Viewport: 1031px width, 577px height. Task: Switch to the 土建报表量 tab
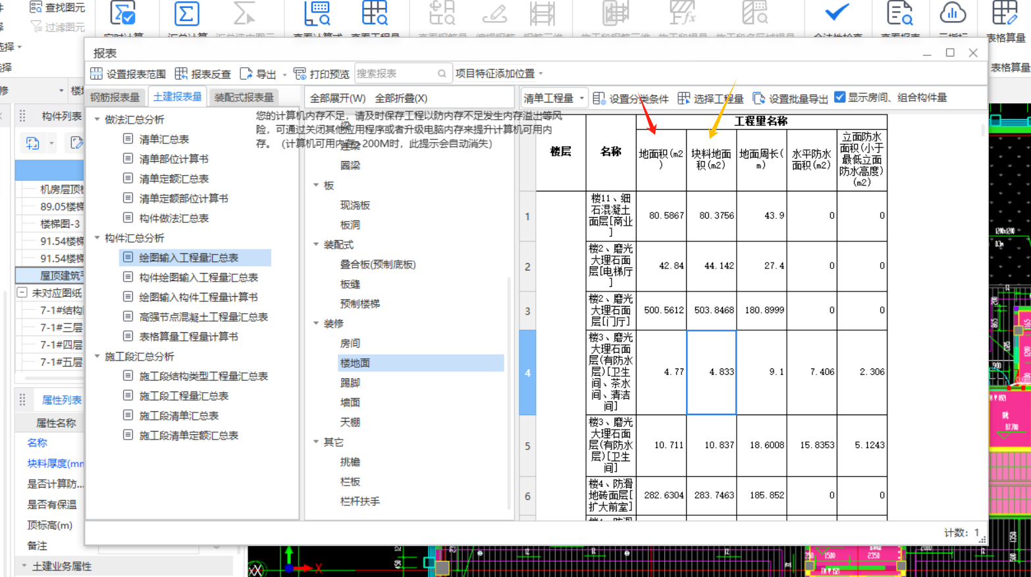coord(177,97)
